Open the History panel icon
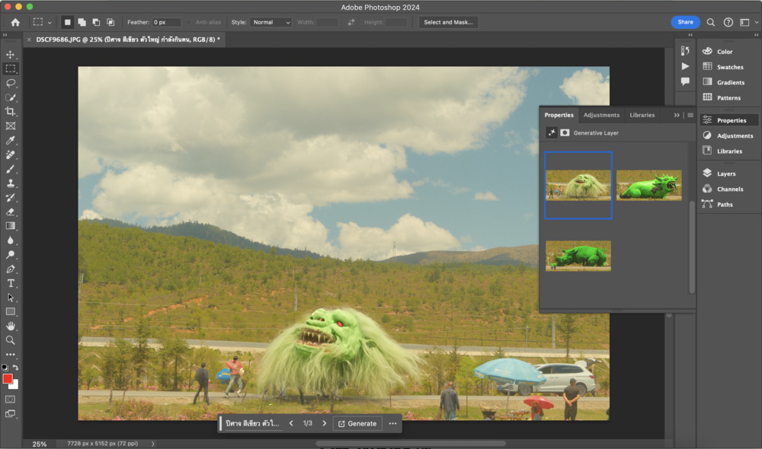 tap(685, 51)
